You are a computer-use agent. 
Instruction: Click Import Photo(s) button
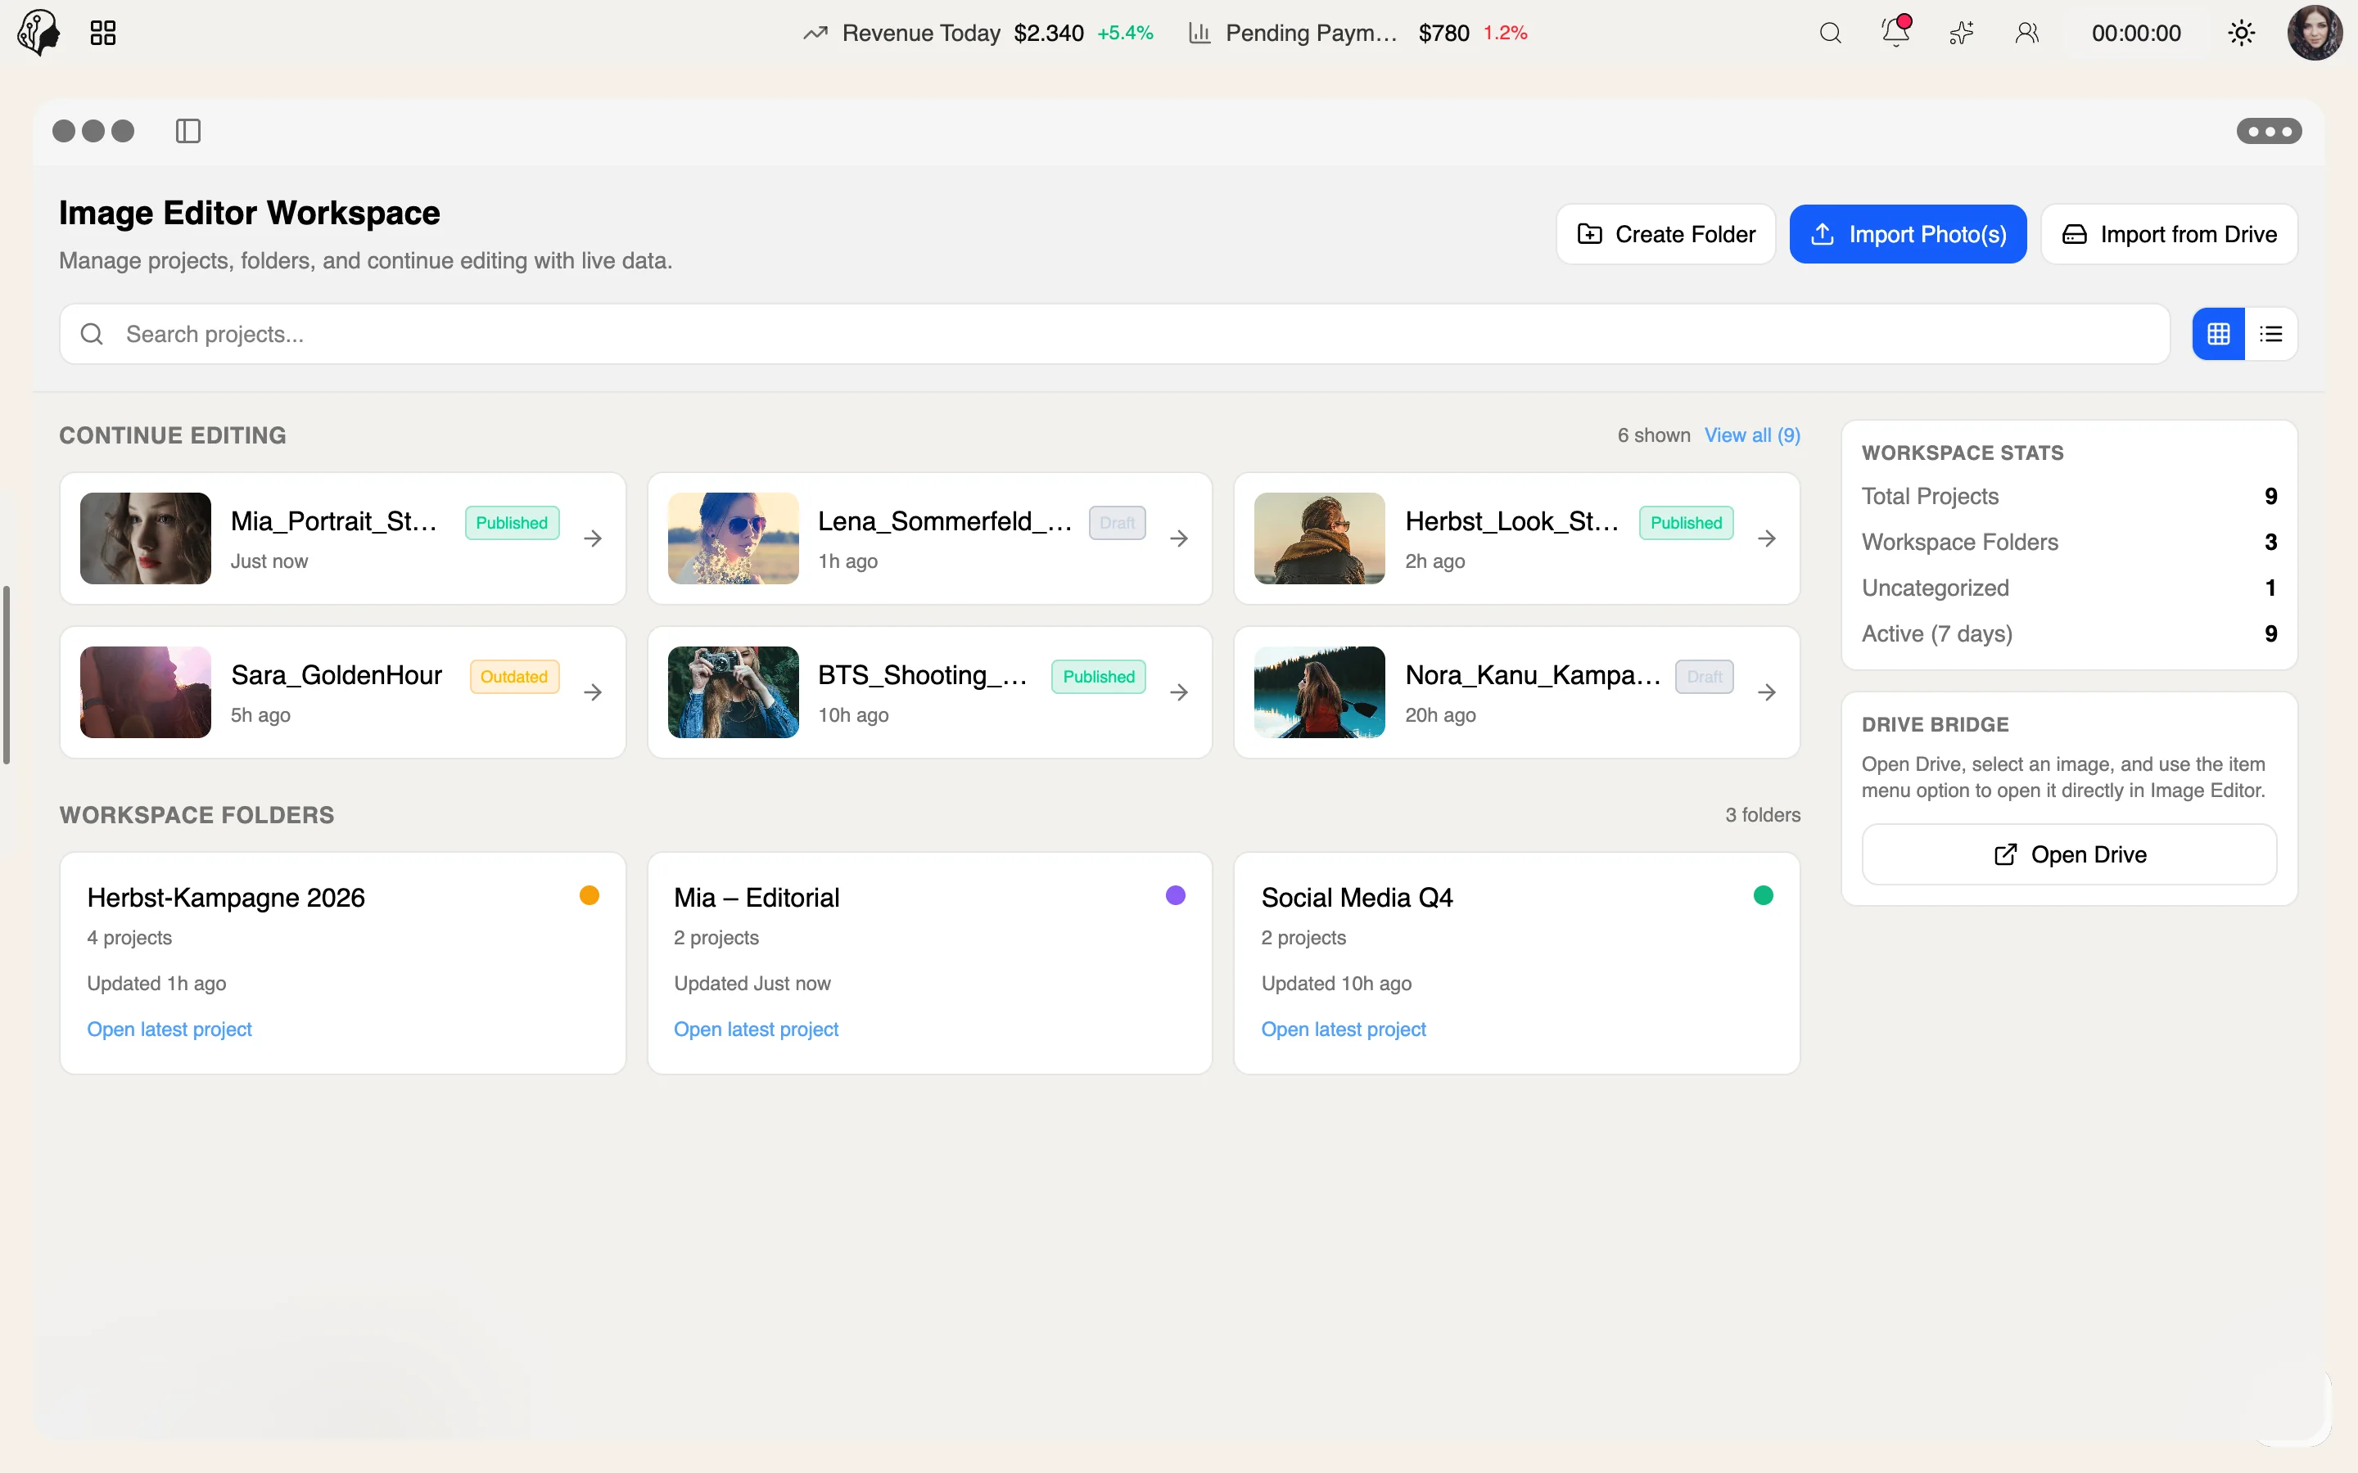(x=1908, y=234)
